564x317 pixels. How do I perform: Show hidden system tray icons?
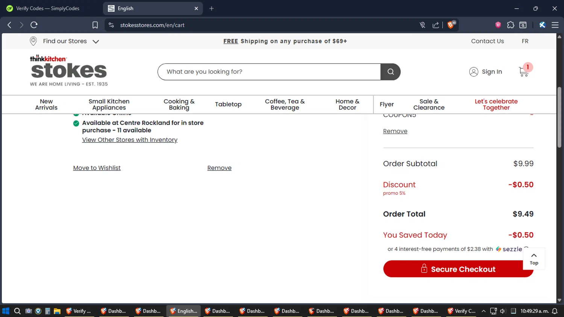click(484, 311)
